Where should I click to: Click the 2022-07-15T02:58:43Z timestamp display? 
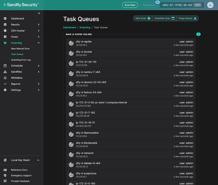point(177,5)
